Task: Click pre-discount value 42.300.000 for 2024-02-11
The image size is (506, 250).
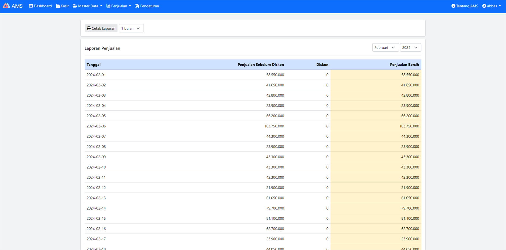Action: (275, 177)
